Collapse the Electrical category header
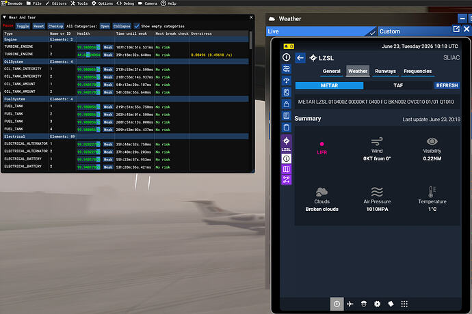Image resolution: width=472 pixels, height=314 pixels. point(126,137)
